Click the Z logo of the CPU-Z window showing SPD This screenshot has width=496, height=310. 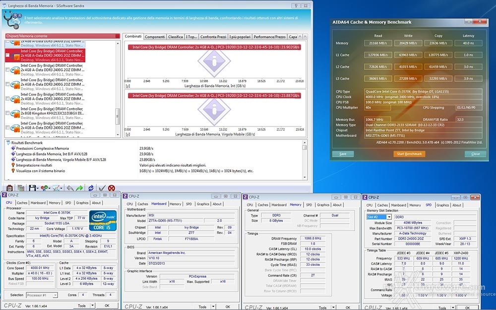pos(365,197)
